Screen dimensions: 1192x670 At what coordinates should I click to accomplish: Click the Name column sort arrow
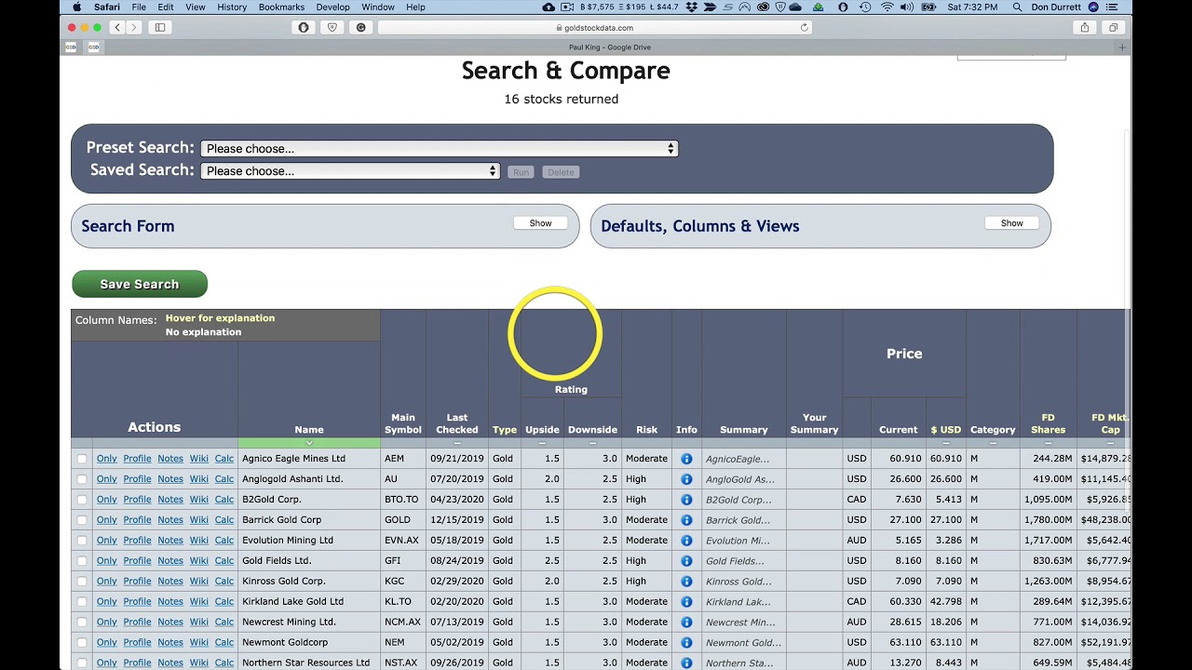tap(309, 443)
